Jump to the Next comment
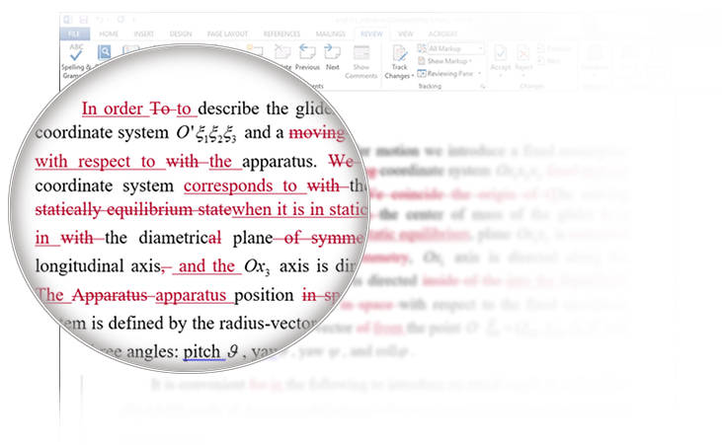This screenshot has height=445, width=722. 333,57
